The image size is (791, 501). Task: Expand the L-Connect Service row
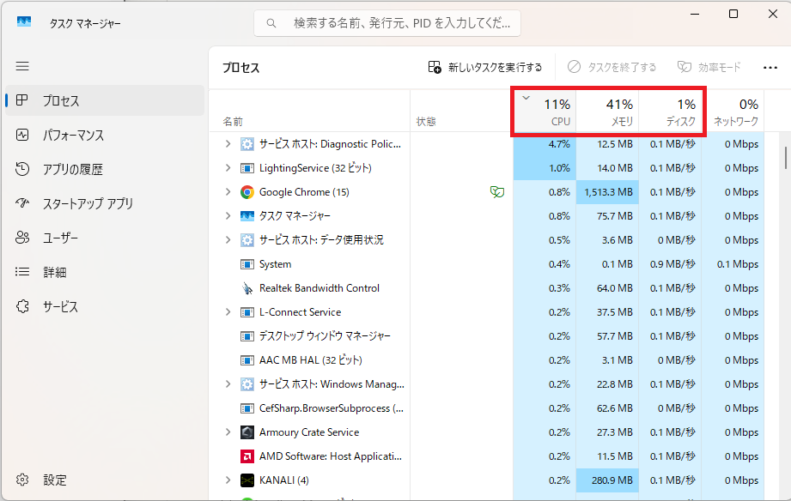228,312
